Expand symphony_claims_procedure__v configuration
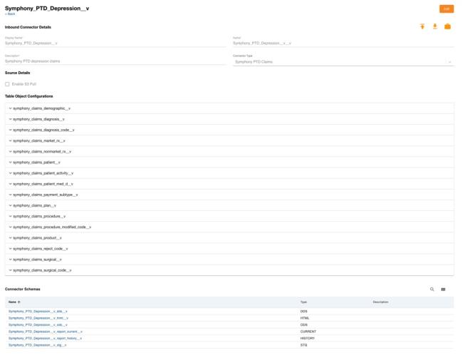Viewport: 463px width, 355px height. [11, 216]
